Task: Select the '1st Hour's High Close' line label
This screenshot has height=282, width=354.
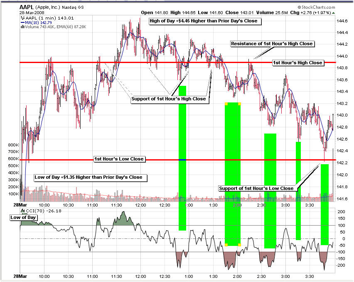Action: [298, 63]
